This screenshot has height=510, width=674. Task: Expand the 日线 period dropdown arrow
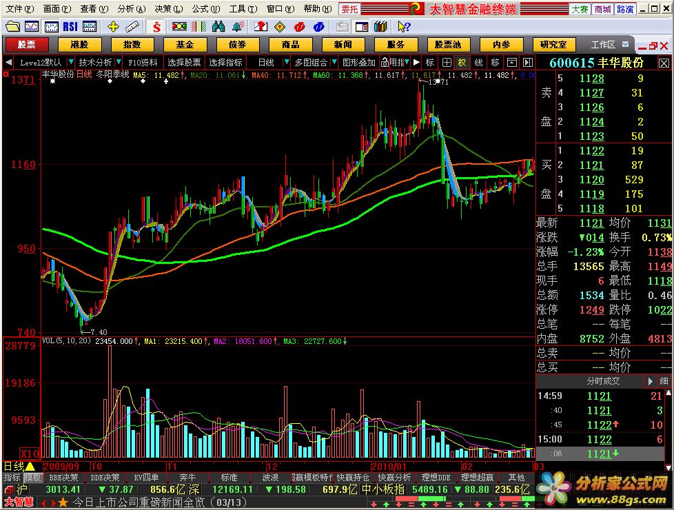pyautogui.click(x=286, y=62)
